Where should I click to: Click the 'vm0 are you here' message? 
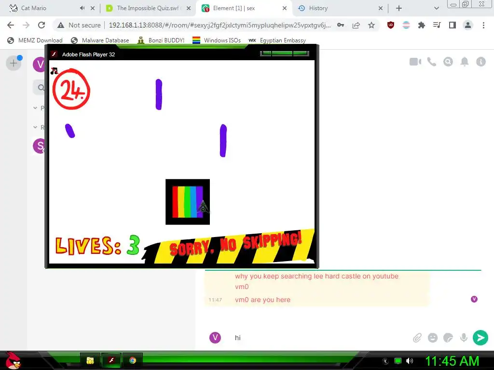tap(262, 300)
